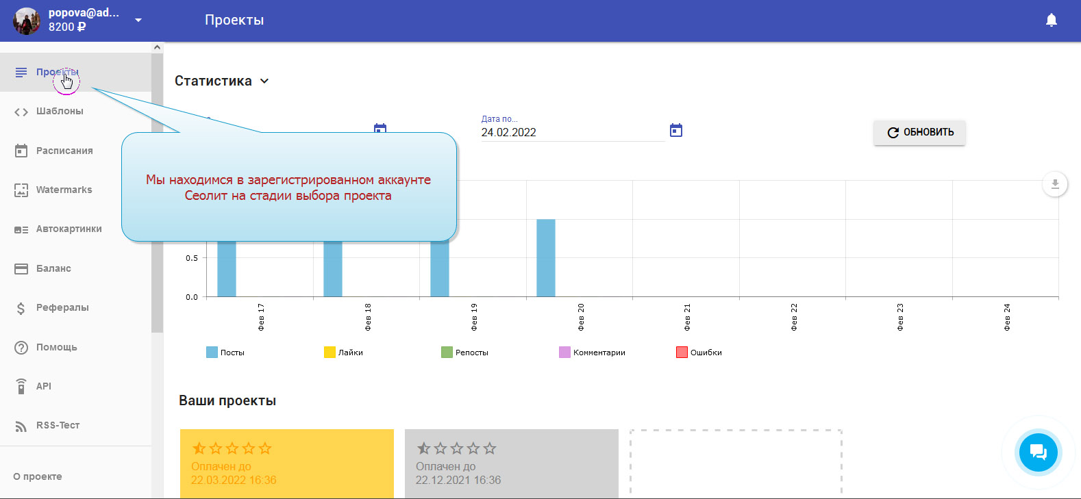Open the live chat support bubble
Image resolution: width=1081 pixels, height=499 pixels.
tap(1038, 452)
